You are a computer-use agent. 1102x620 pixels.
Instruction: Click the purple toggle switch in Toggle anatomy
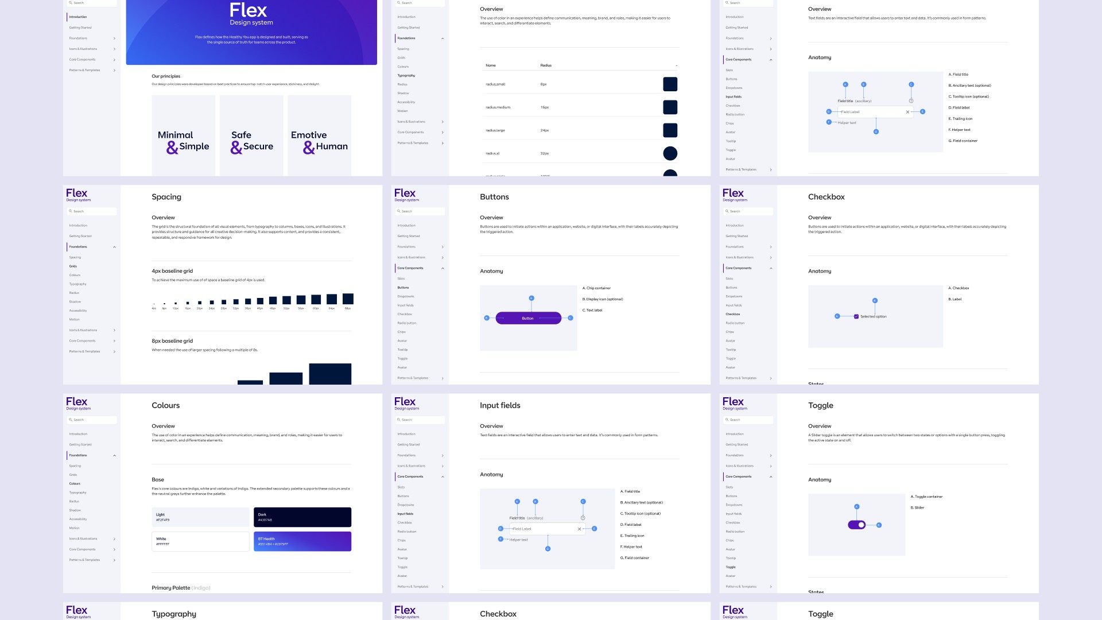coord(856,525)
